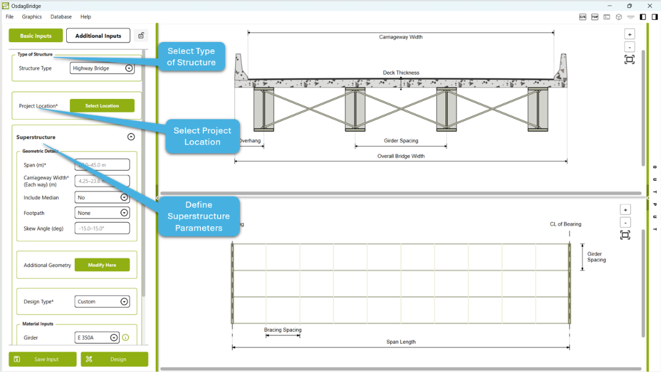Click the Skew Angle input field

click(x=102, y=229)
